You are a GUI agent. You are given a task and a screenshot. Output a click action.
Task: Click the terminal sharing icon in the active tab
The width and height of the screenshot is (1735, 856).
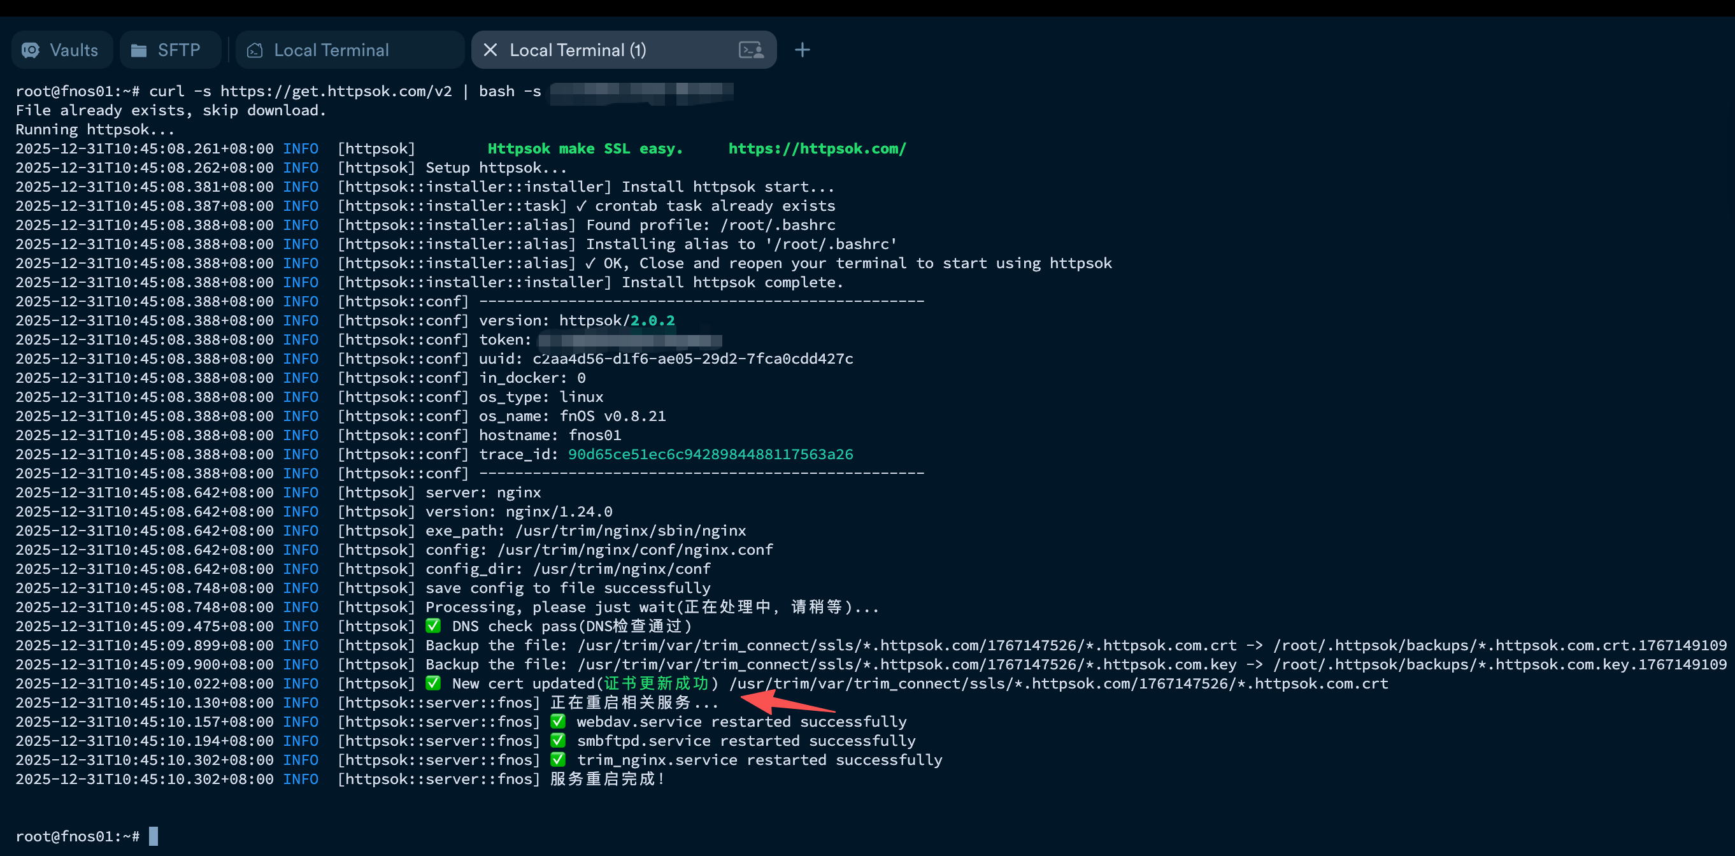point(750,50)
